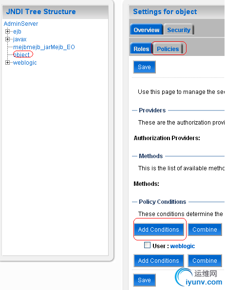
Task: Check the User : weblogic condition checkbox
Action: pos(147,245)
